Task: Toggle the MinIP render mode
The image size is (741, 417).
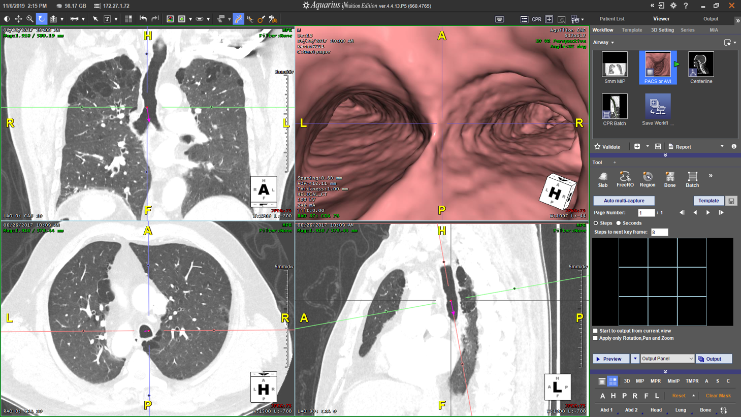Action: pyautogui.click(x=673, y=381)
